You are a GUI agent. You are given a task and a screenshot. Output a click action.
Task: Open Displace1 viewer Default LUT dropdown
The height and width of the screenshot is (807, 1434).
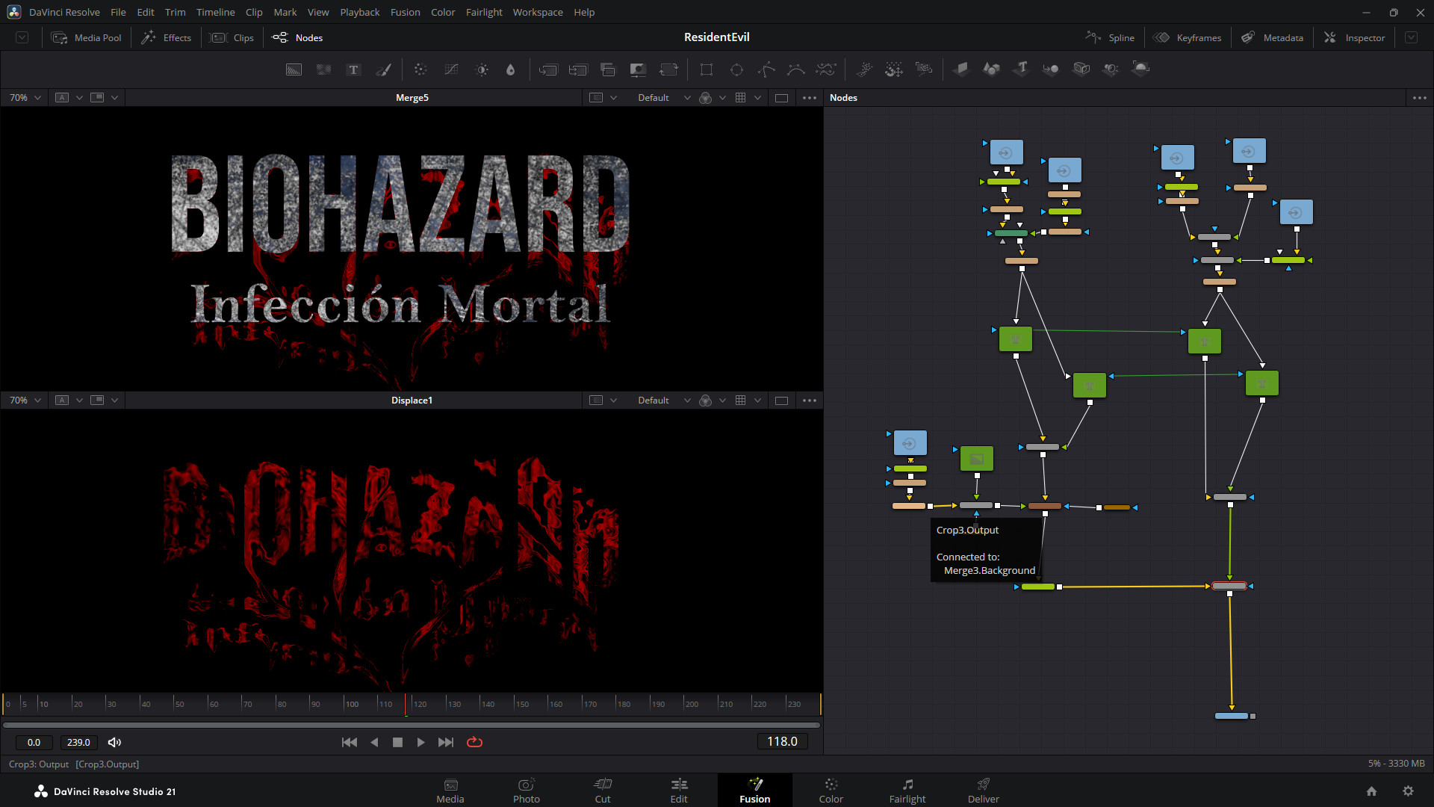pos(664,401)
